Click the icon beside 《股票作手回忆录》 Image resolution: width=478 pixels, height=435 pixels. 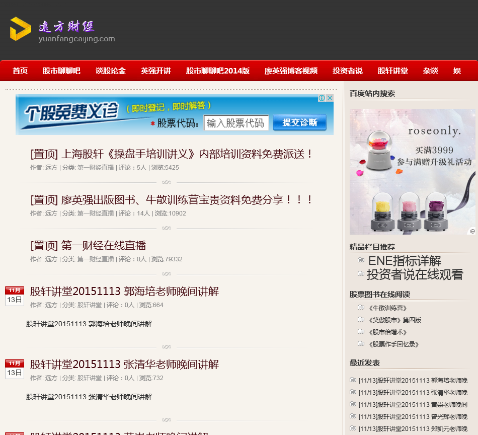click(361, 344)
